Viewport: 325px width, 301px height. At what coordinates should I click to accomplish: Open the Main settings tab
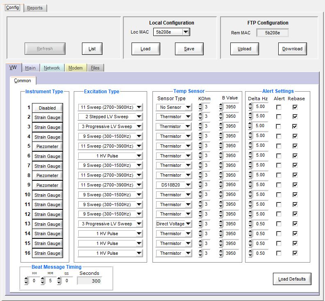(30, 68)
